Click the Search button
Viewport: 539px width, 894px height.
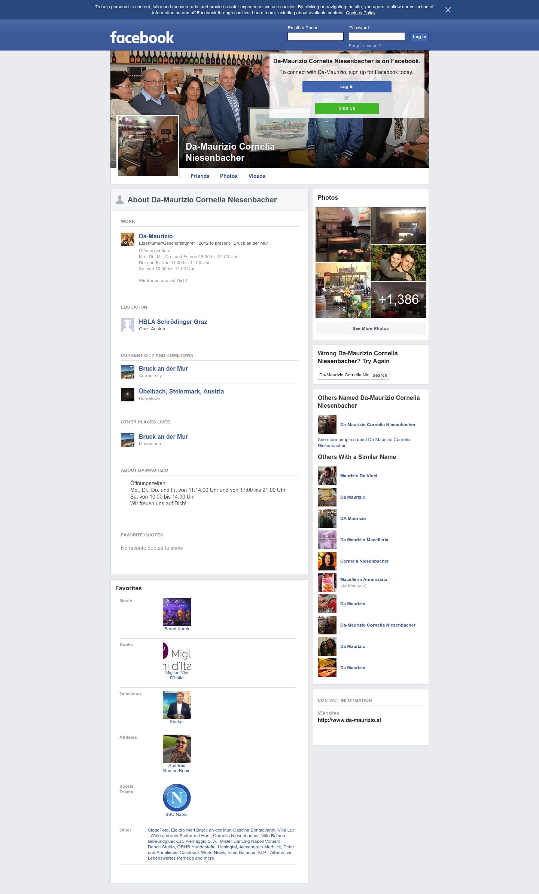pos(380,375)
